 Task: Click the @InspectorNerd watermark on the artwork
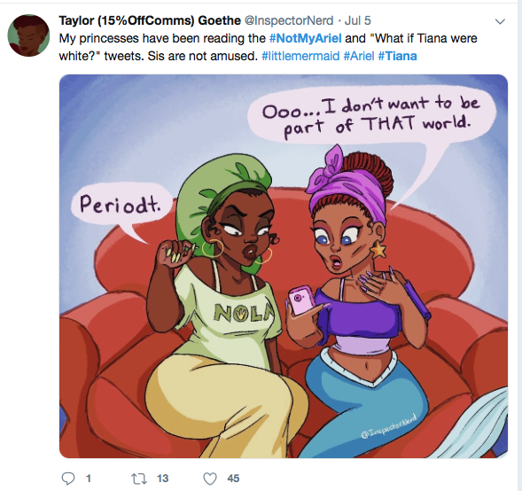388,425
